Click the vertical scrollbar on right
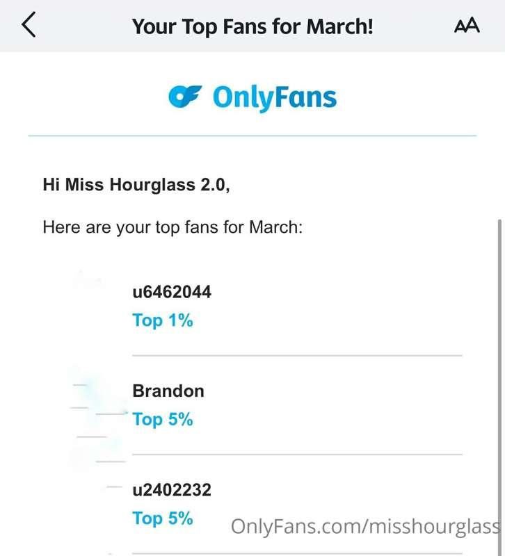Image resolution: width=505 pixels, height=556 pixels. (499, 386)
